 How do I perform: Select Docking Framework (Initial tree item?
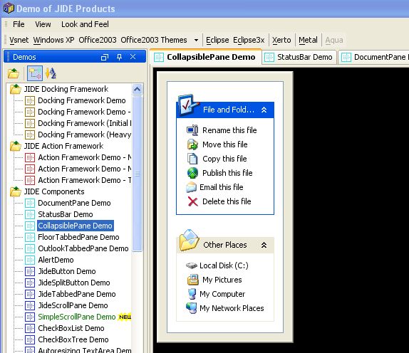pos(85,123)
